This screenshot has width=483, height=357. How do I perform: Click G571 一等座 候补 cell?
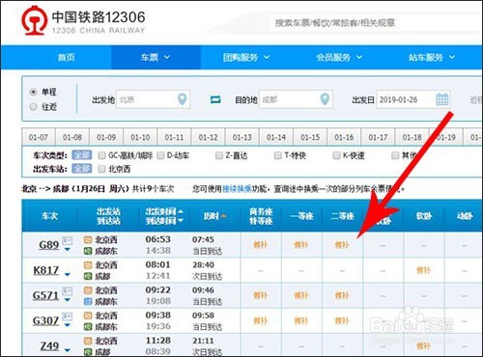[301, 295]
